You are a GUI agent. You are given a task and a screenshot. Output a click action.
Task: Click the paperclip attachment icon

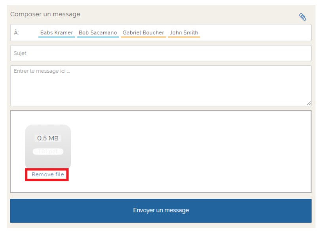click(x=302, y=17)
